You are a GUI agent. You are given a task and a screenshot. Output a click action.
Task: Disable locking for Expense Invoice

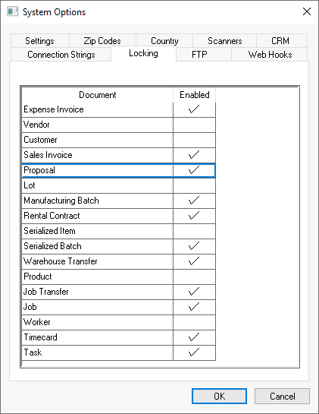point(194,109)
